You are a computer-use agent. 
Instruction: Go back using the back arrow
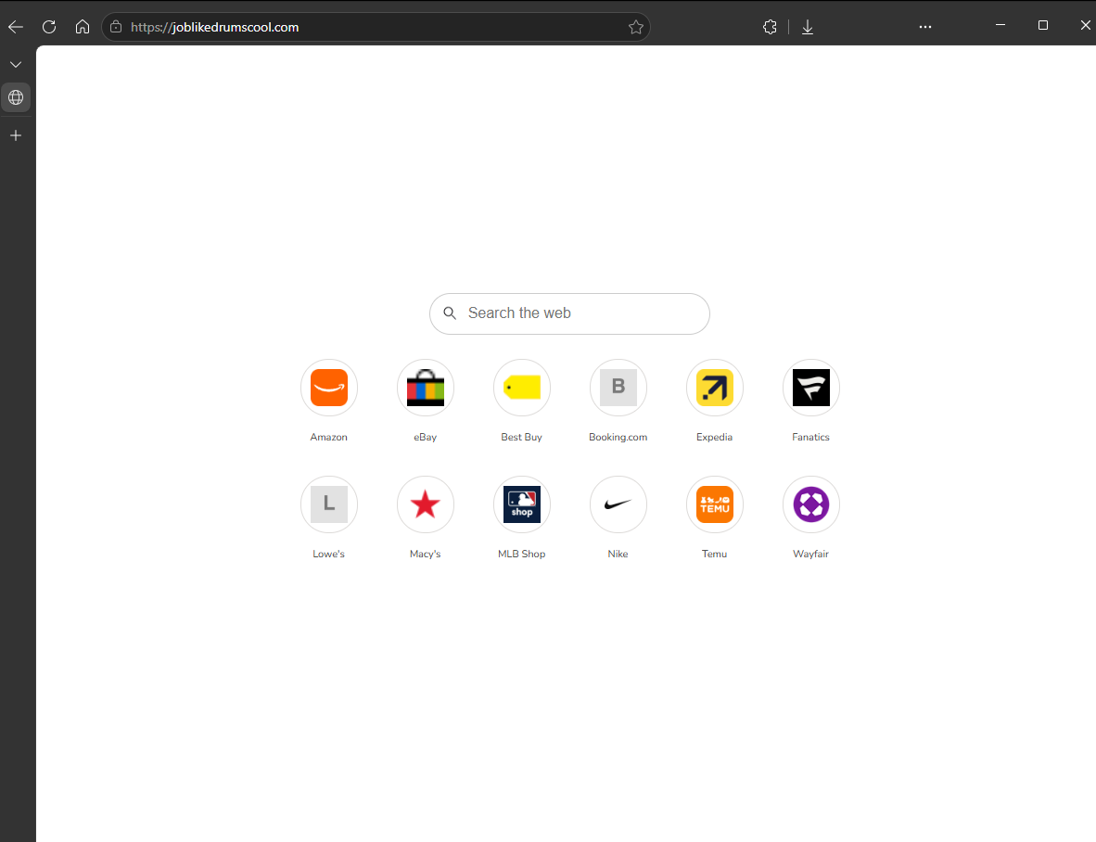pyautogui.click(x=16, y=27)
